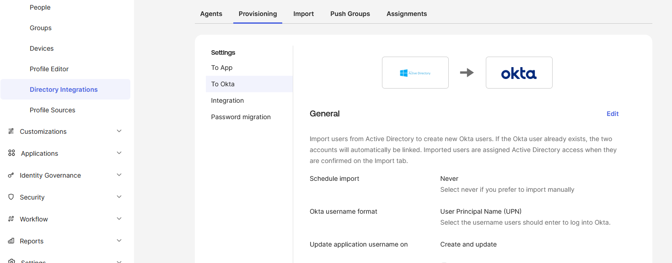Click User Principal Name (UPN) value

click(481, 211)
